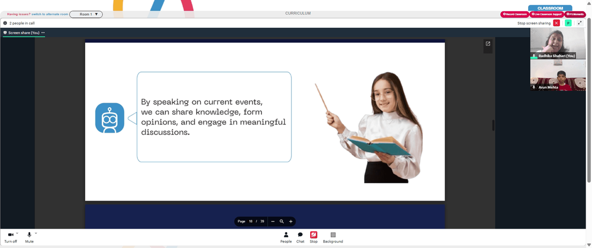
Task: Zoom out the slide with minus icon
Action: click(272, 221)
